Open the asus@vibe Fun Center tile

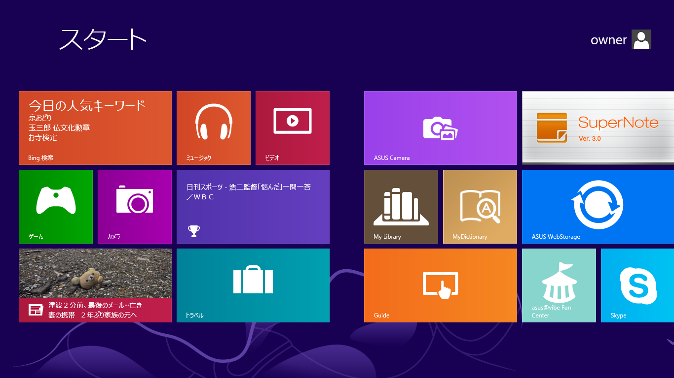[x=559, y=285]
